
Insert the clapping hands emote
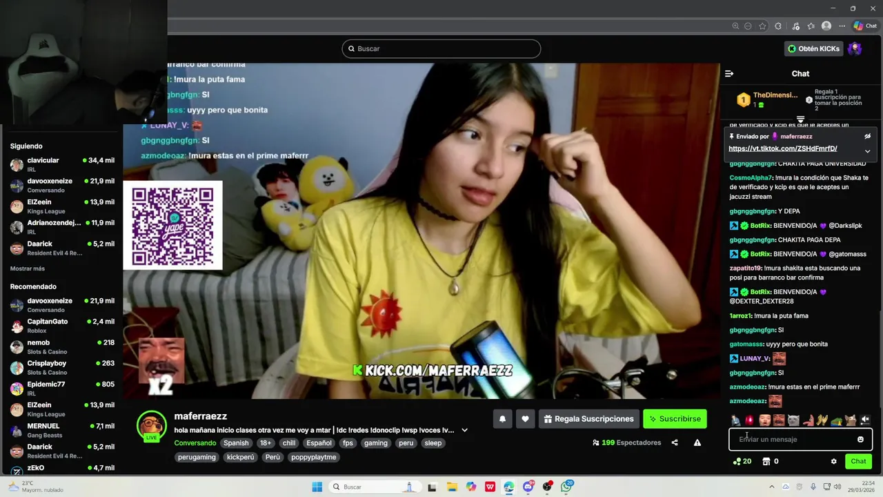click(822, 420)
